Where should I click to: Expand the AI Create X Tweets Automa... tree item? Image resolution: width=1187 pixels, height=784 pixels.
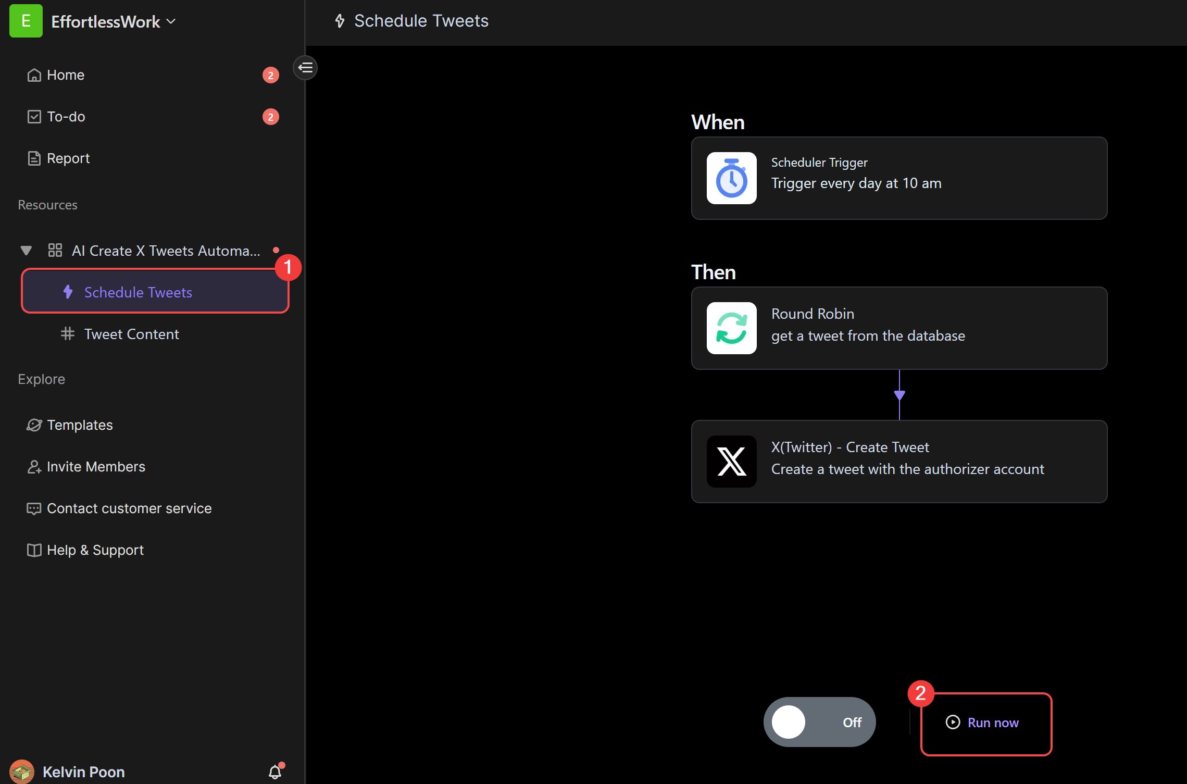click(26, 250)
